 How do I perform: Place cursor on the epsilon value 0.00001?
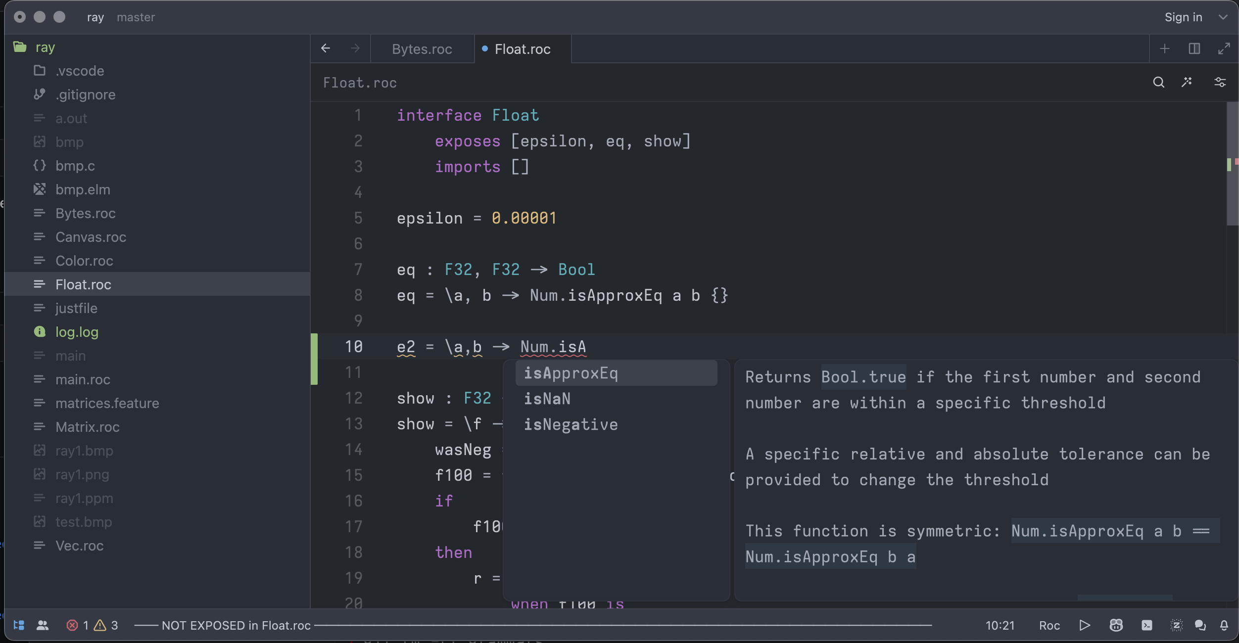[x=524, y=218]
